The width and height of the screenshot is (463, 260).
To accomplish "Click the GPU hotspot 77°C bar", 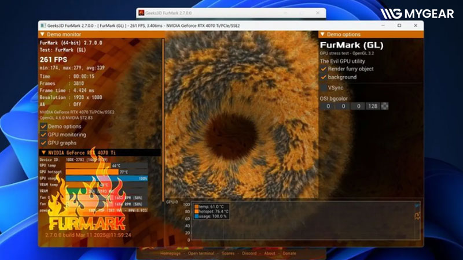I will click(106, 172).
